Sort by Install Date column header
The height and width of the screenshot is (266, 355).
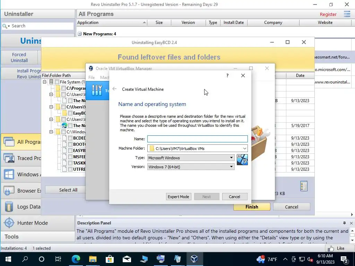point(234,23)
